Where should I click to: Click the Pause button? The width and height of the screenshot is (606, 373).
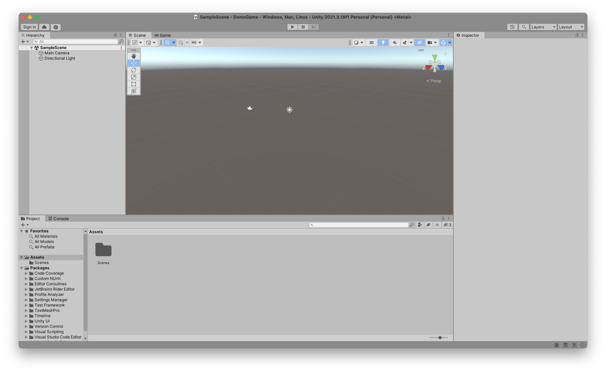(x=303, y=27)
